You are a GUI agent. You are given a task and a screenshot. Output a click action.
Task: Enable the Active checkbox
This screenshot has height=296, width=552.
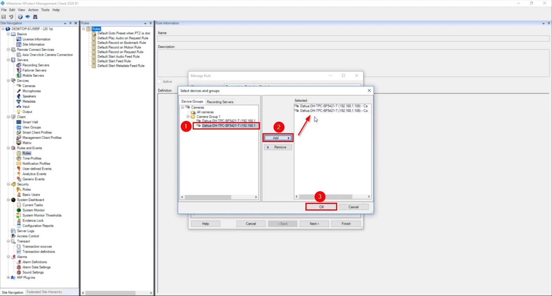tap(159, 81)
